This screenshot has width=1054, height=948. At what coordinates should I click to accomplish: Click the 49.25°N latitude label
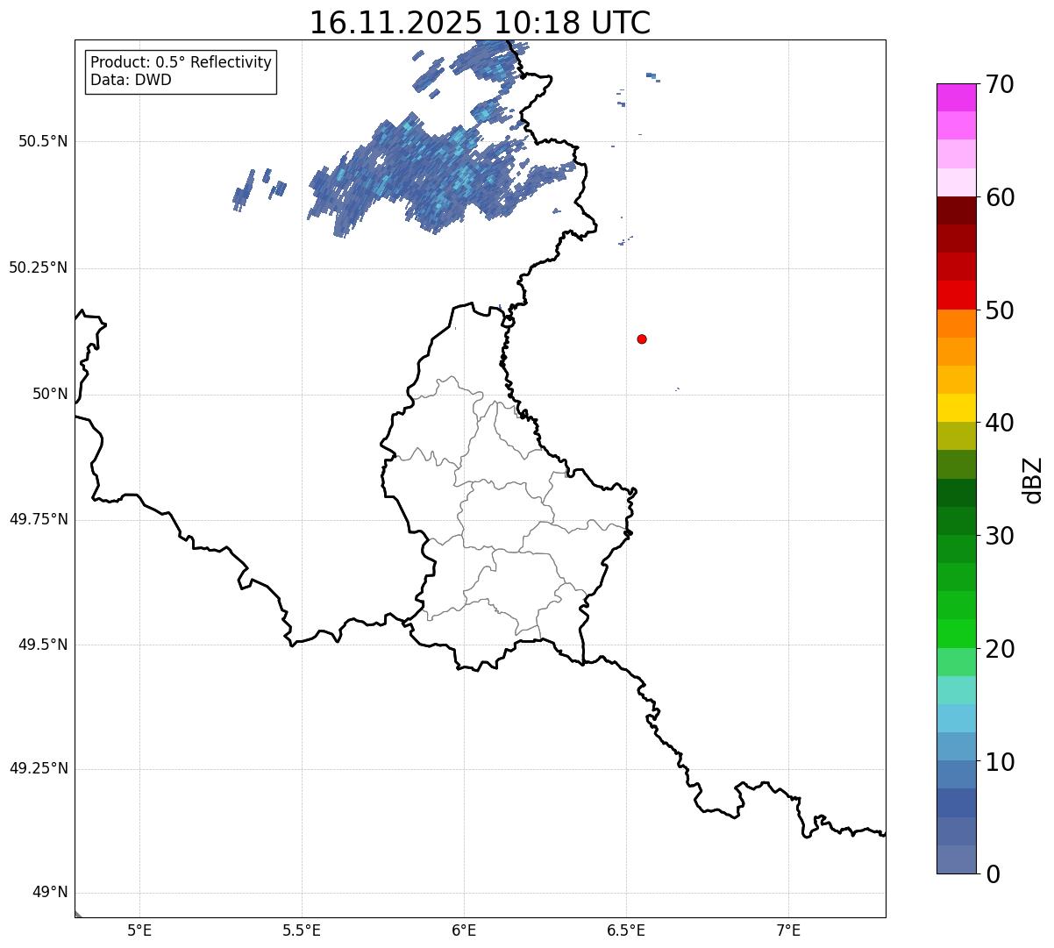[38, 768]
